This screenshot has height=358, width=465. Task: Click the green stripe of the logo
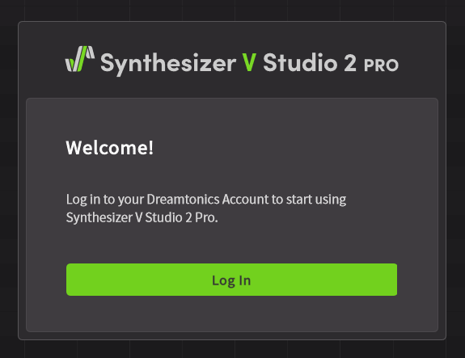click(x=80, y=59)
